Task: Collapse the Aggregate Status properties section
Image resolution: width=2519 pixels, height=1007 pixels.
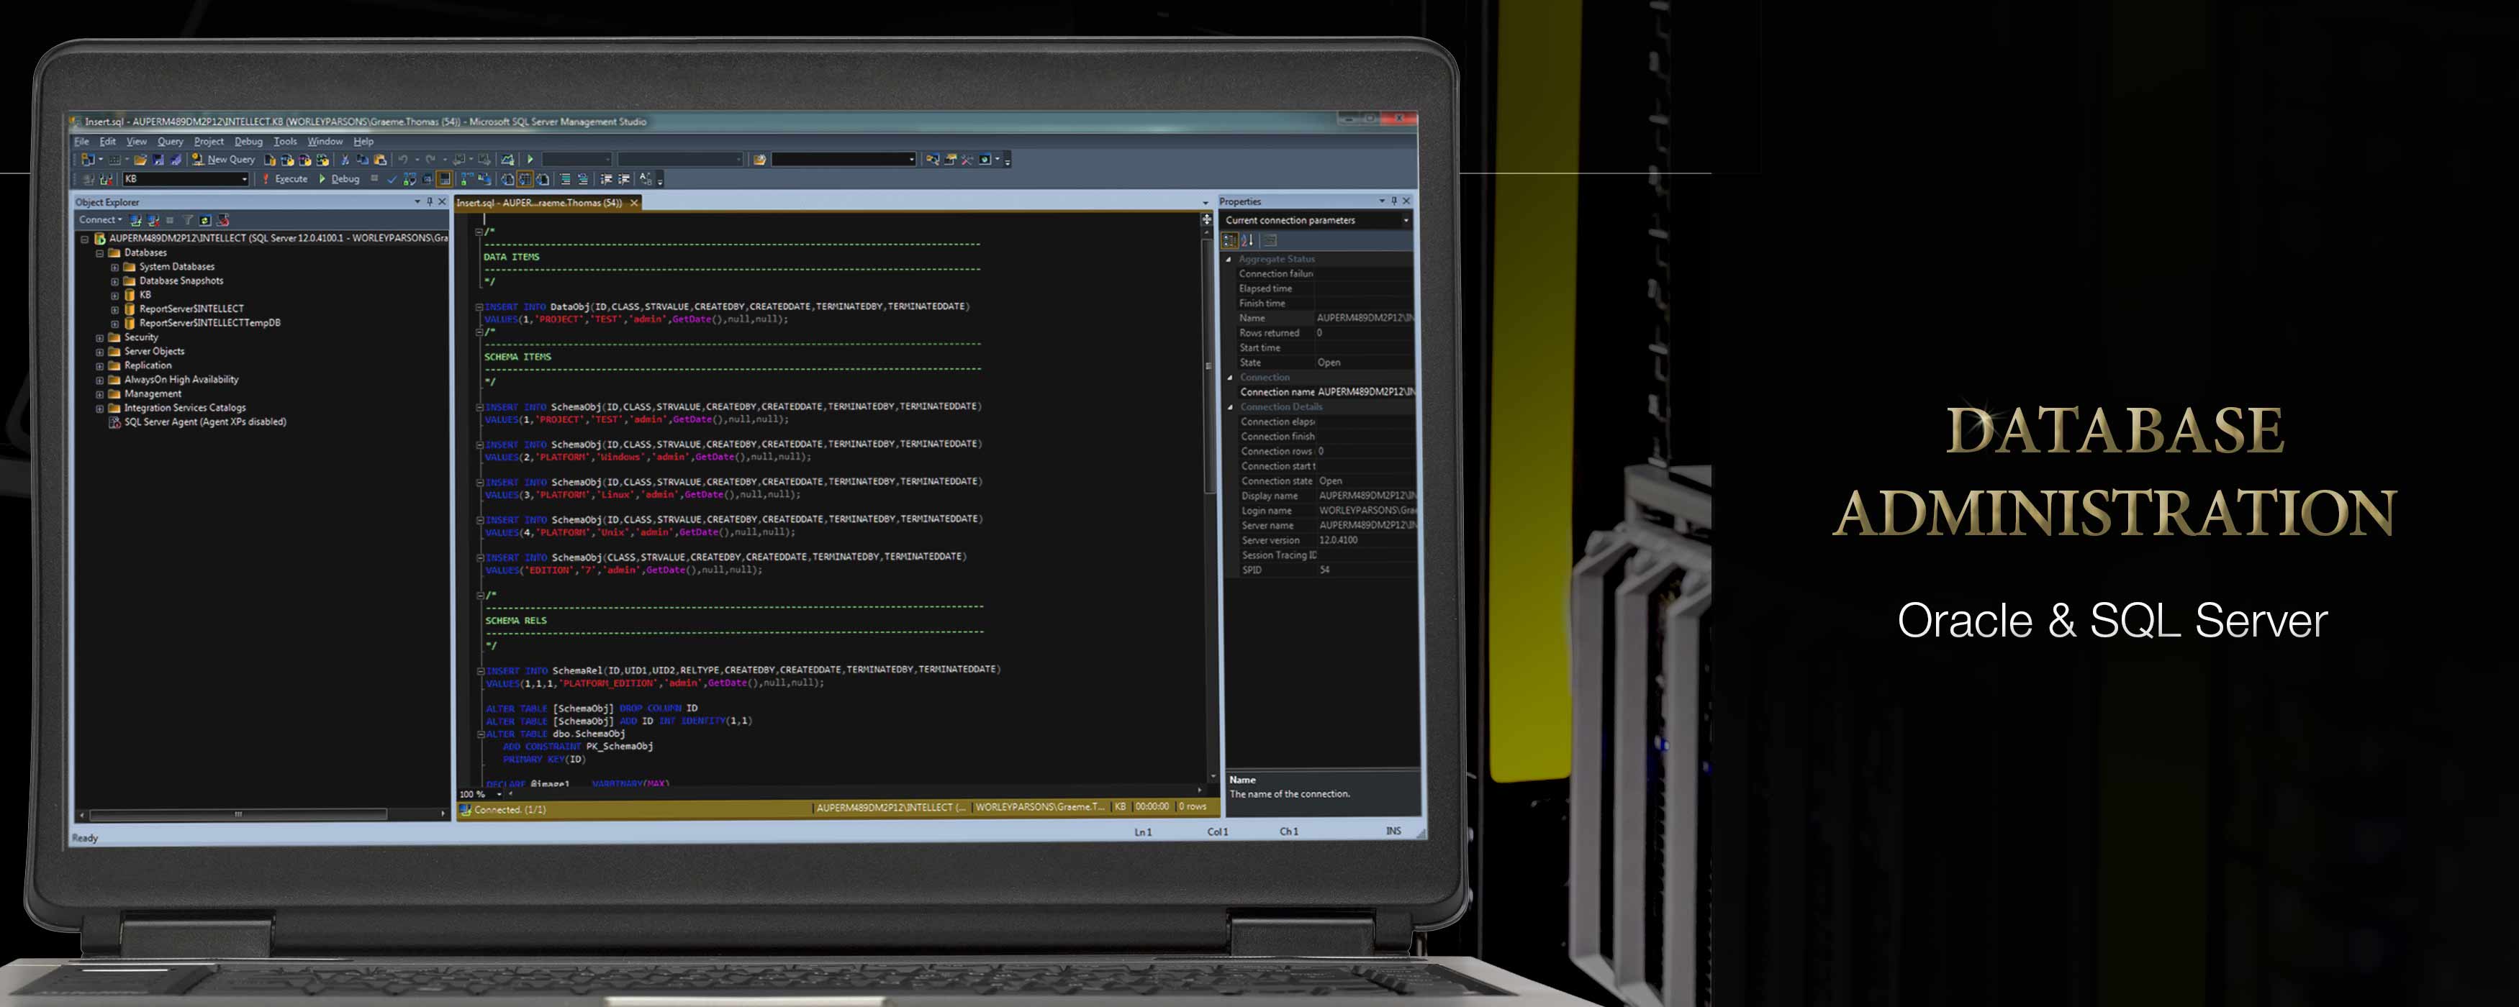Action: (x=1229, y=259)
